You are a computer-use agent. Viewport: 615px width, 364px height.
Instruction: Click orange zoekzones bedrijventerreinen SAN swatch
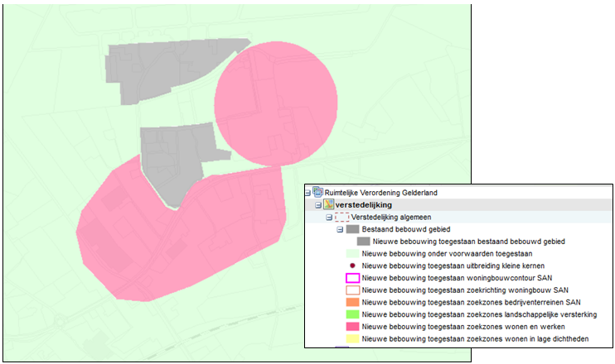pos(352,302)
